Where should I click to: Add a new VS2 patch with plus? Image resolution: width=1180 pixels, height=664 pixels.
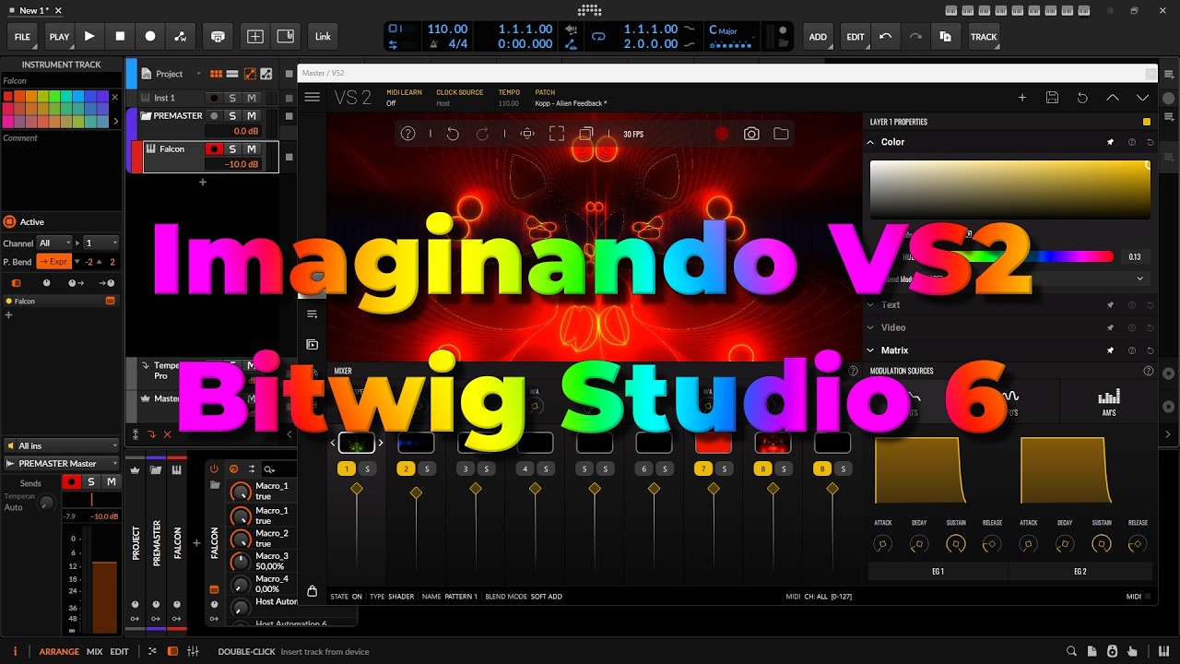pos(1021,97)
